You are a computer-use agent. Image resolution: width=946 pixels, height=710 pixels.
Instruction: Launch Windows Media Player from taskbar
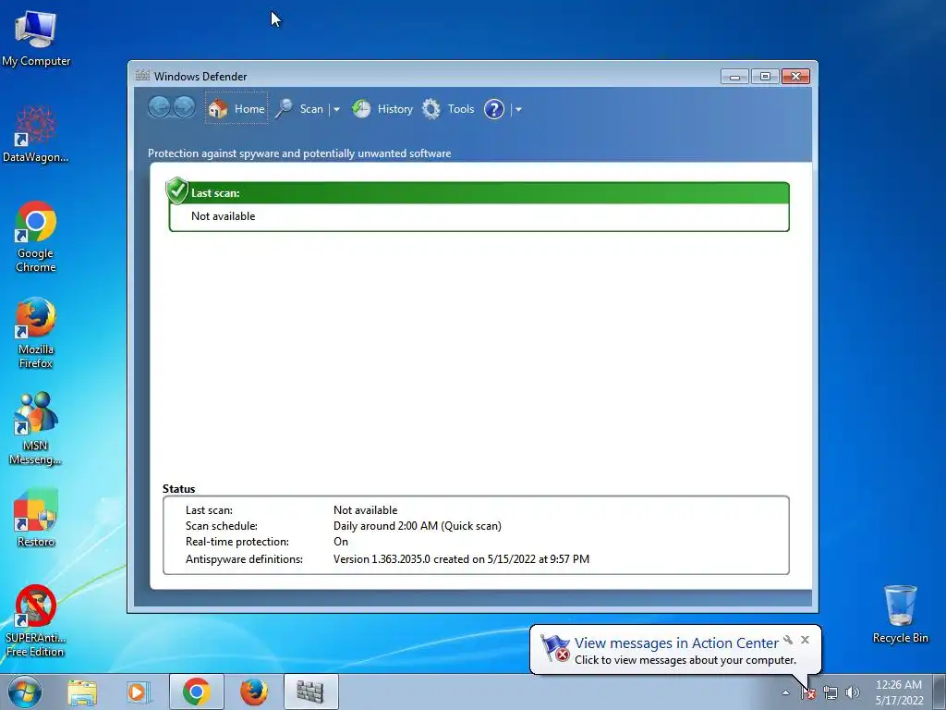(x=138, y=692)
